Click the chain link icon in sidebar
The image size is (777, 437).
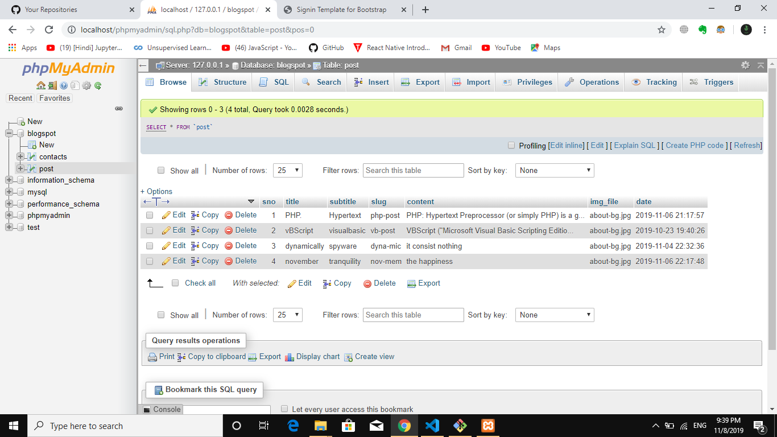pyautogui.click(x=119, y=108)
